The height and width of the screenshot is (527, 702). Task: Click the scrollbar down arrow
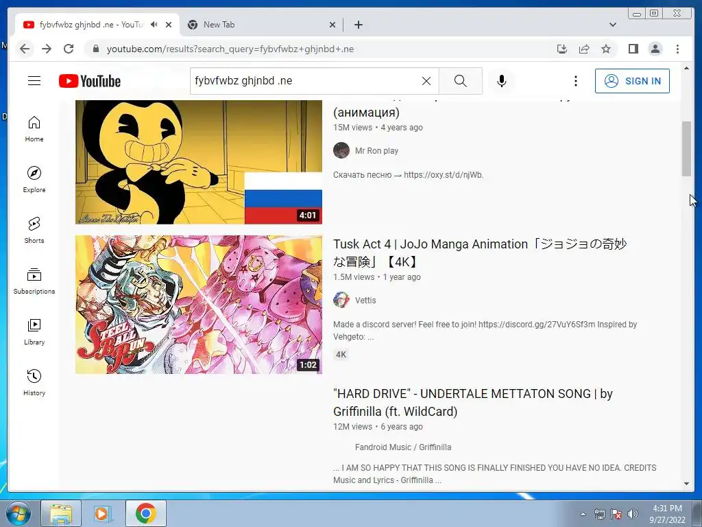[686, 484]
